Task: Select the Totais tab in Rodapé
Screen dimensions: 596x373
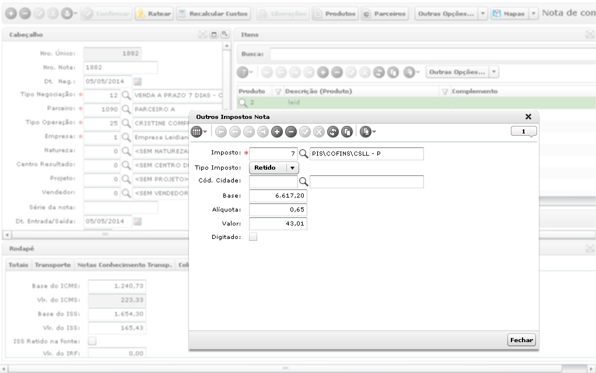Action: pyautogui.click(x=19, y=265)
